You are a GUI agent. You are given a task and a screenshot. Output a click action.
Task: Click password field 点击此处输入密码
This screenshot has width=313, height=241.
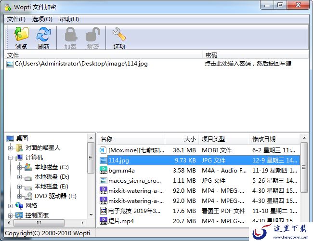[248, 64]
